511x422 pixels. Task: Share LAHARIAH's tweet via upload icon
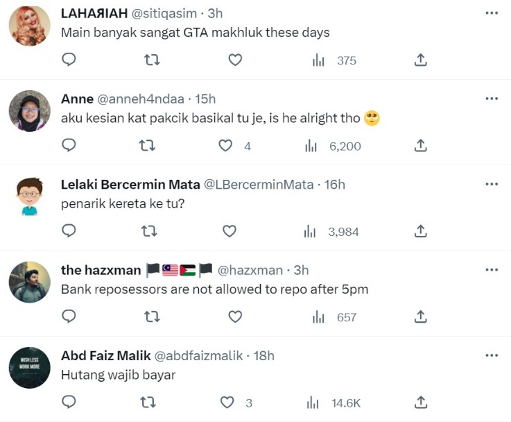click(x=420, y=60)
